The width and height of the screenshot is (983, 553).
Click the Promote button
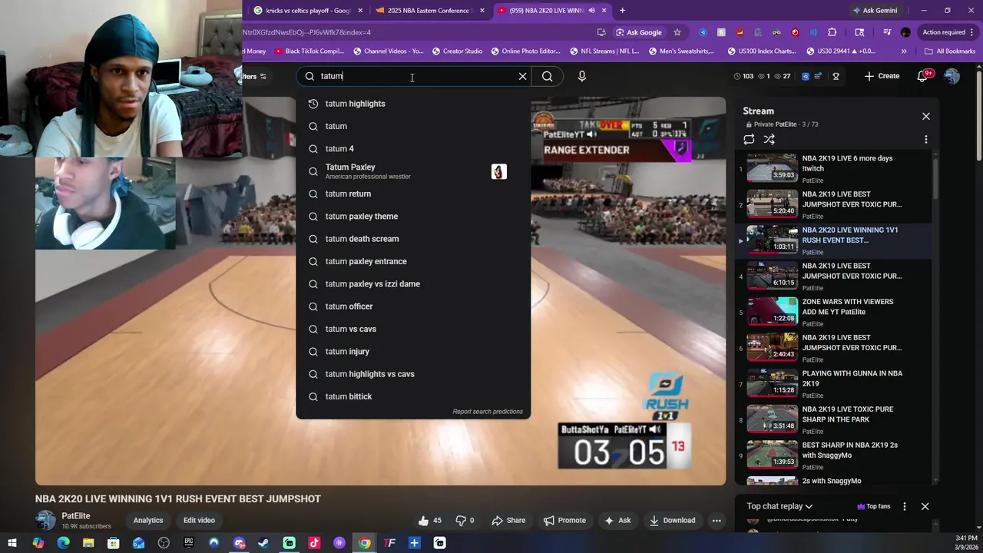564,520
